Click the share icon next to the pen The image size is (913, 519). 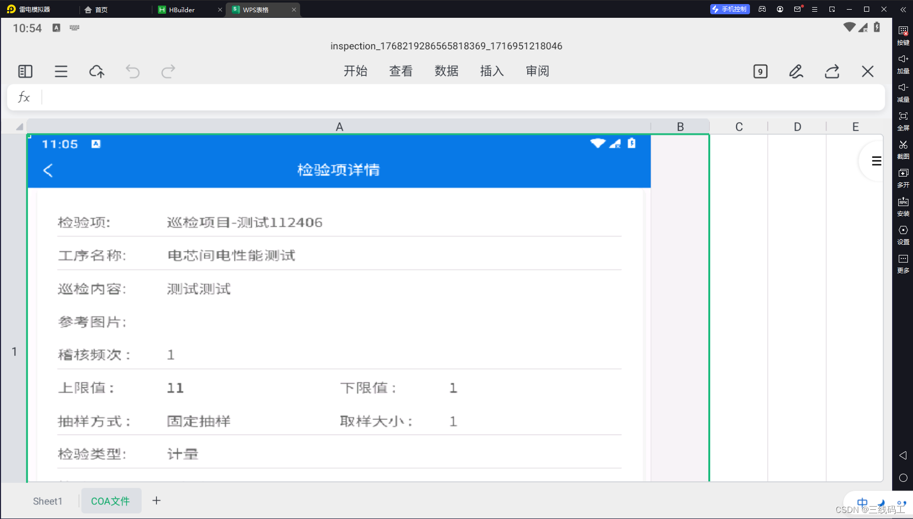pos(831,71)
